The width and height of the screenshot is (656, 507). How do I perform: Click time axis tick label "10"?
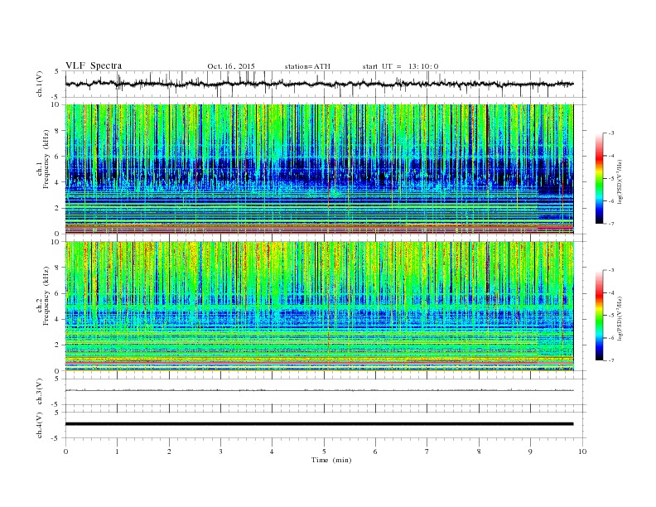click(x=582, y=451)
